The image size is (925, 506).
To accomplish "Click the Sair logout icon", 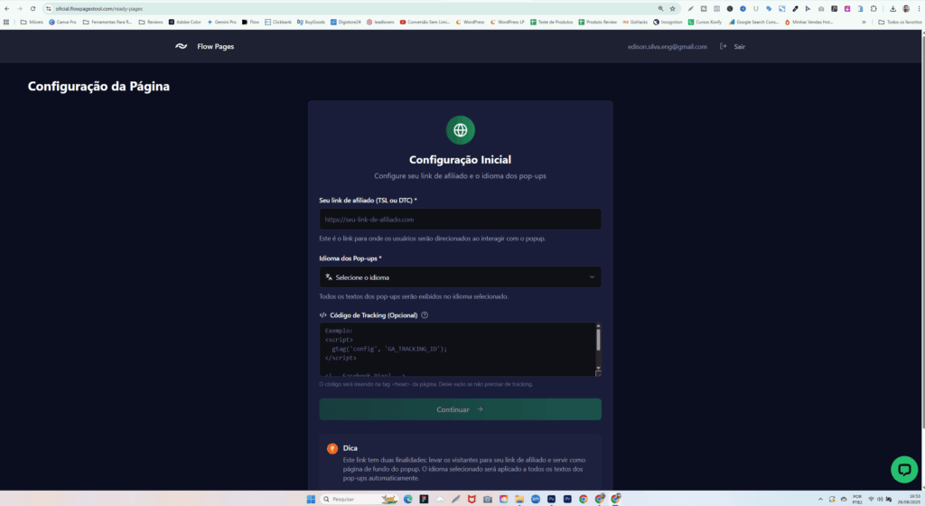I will click(724, 47).
